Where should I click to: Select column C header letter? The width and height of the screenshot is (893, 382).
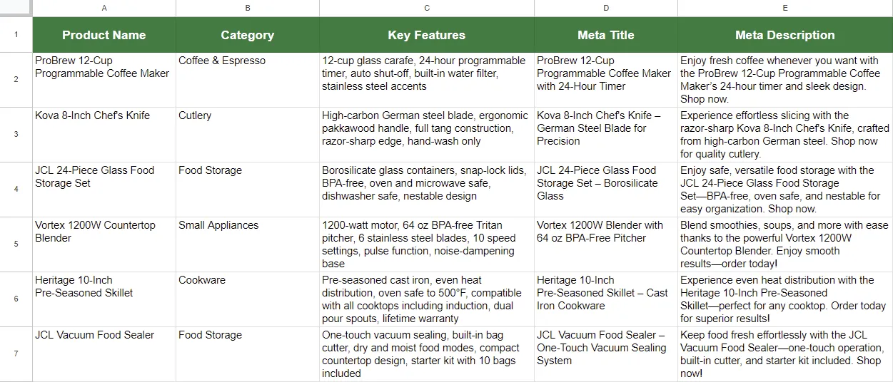point(426,8)
